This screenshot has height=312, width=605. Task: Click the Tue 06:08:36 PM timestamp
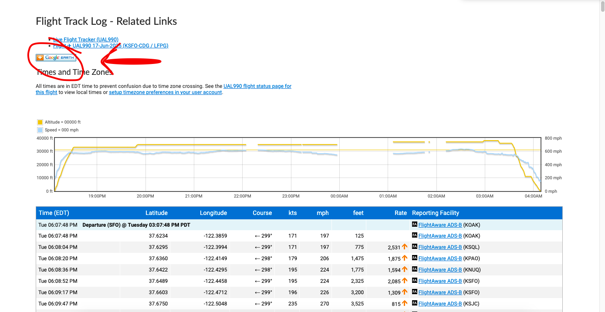tap(58, 270)
